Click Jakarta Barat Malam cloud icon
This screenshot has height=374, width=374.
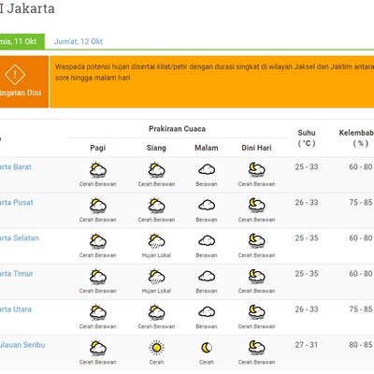(207, 170)
